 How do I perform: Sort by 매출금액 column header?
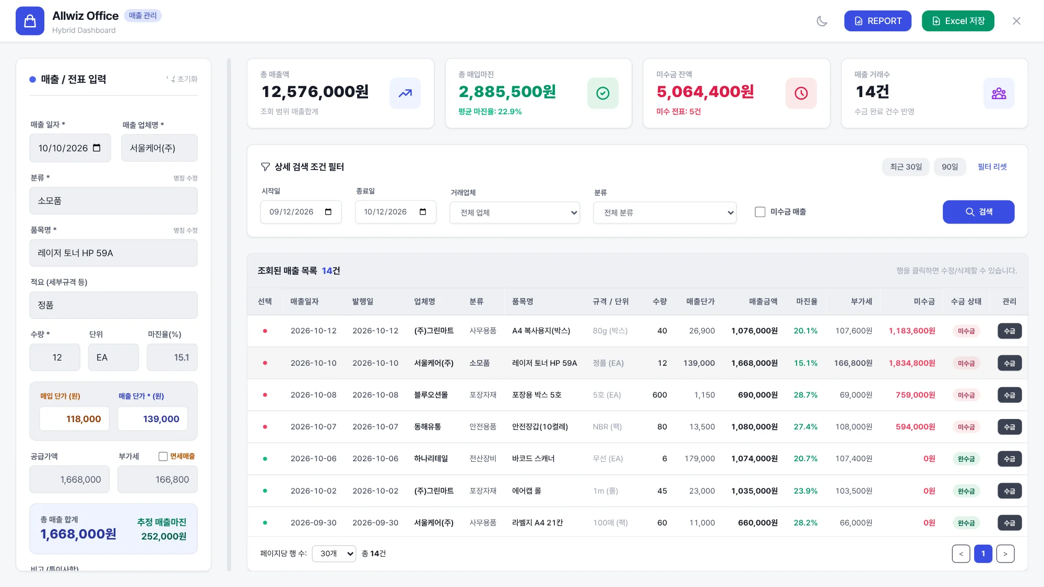point(763,302)
